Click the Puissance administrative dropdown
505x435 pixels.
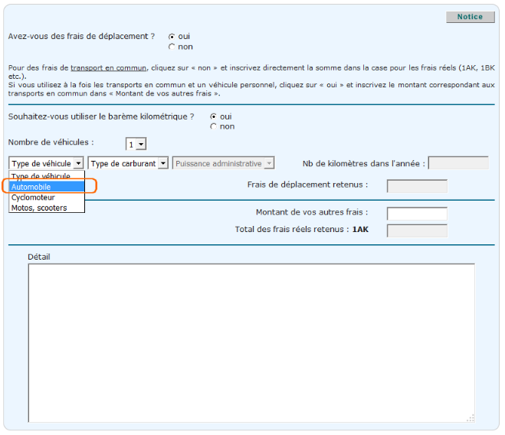[x=223, y=163]
